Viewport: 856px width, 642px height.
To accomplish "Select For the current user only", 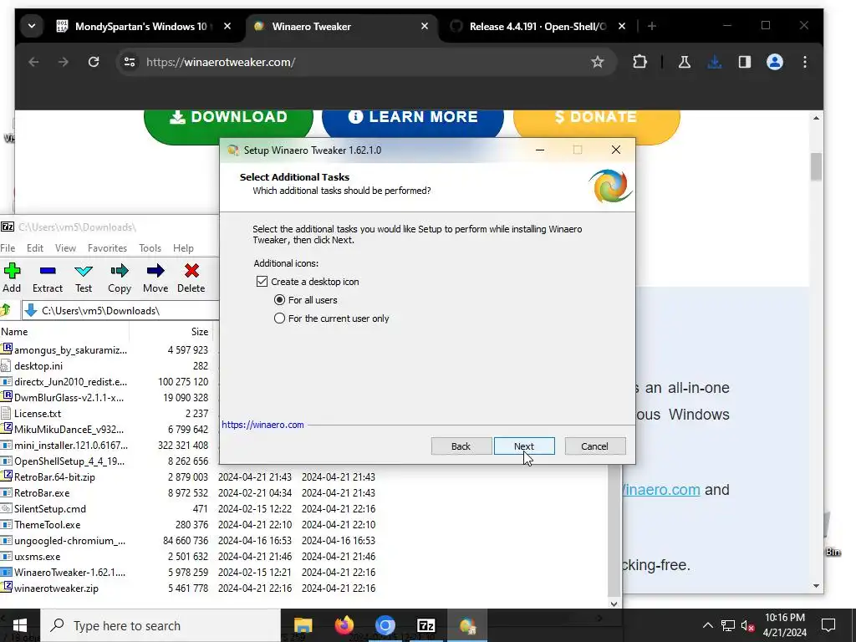I will (279, 318).
